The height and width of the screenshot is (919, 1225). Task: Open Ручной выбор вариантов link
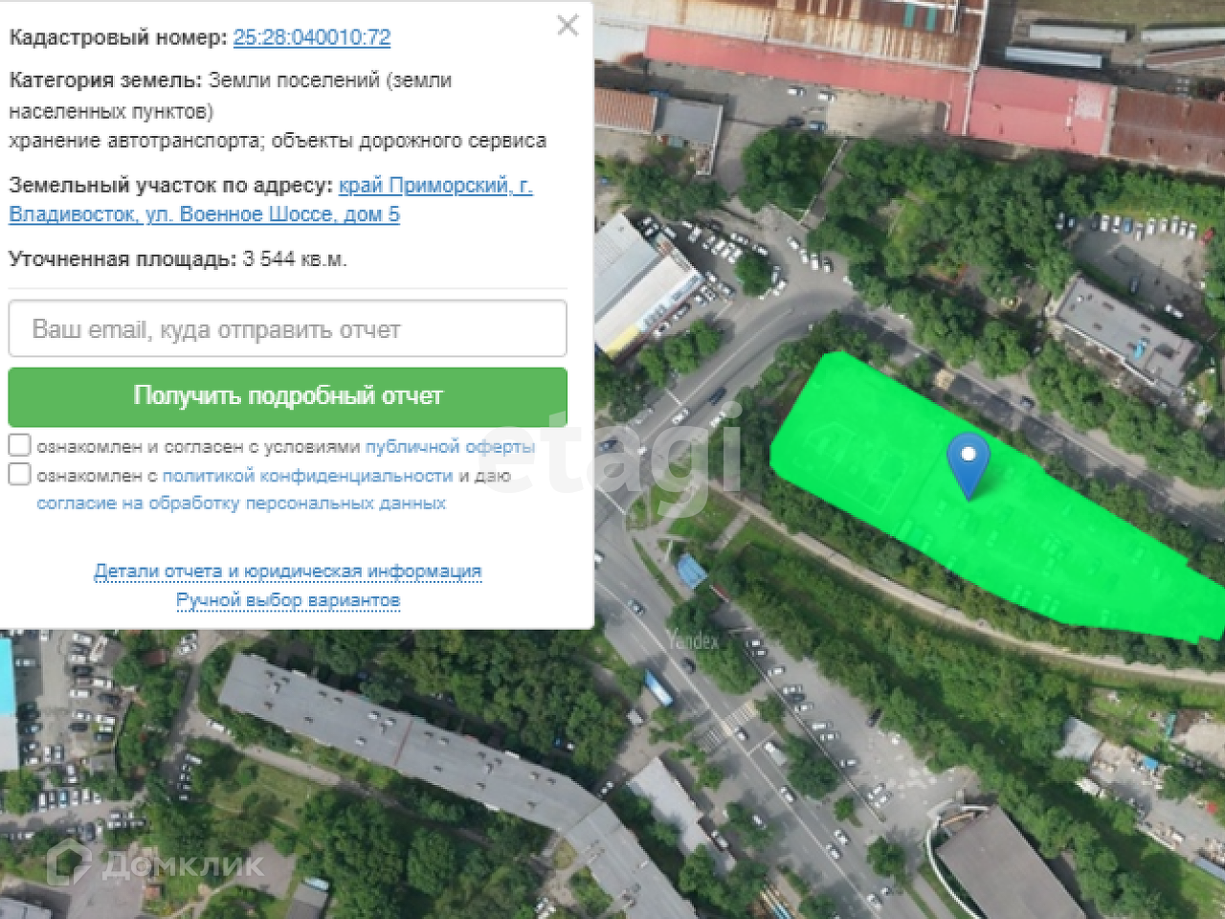pos(288,600)
